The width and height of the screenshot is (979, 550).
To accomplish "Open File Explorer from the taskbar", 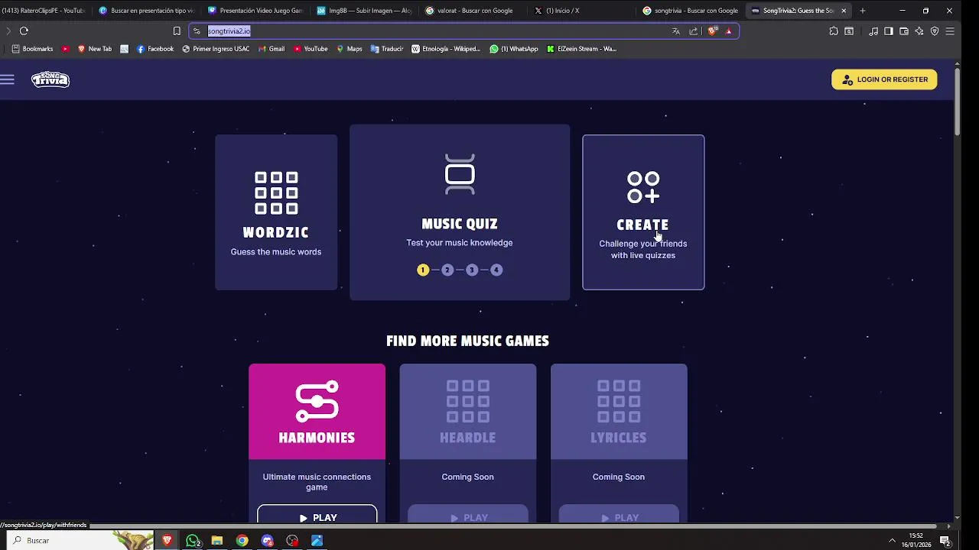I will (x=217, y=540).
